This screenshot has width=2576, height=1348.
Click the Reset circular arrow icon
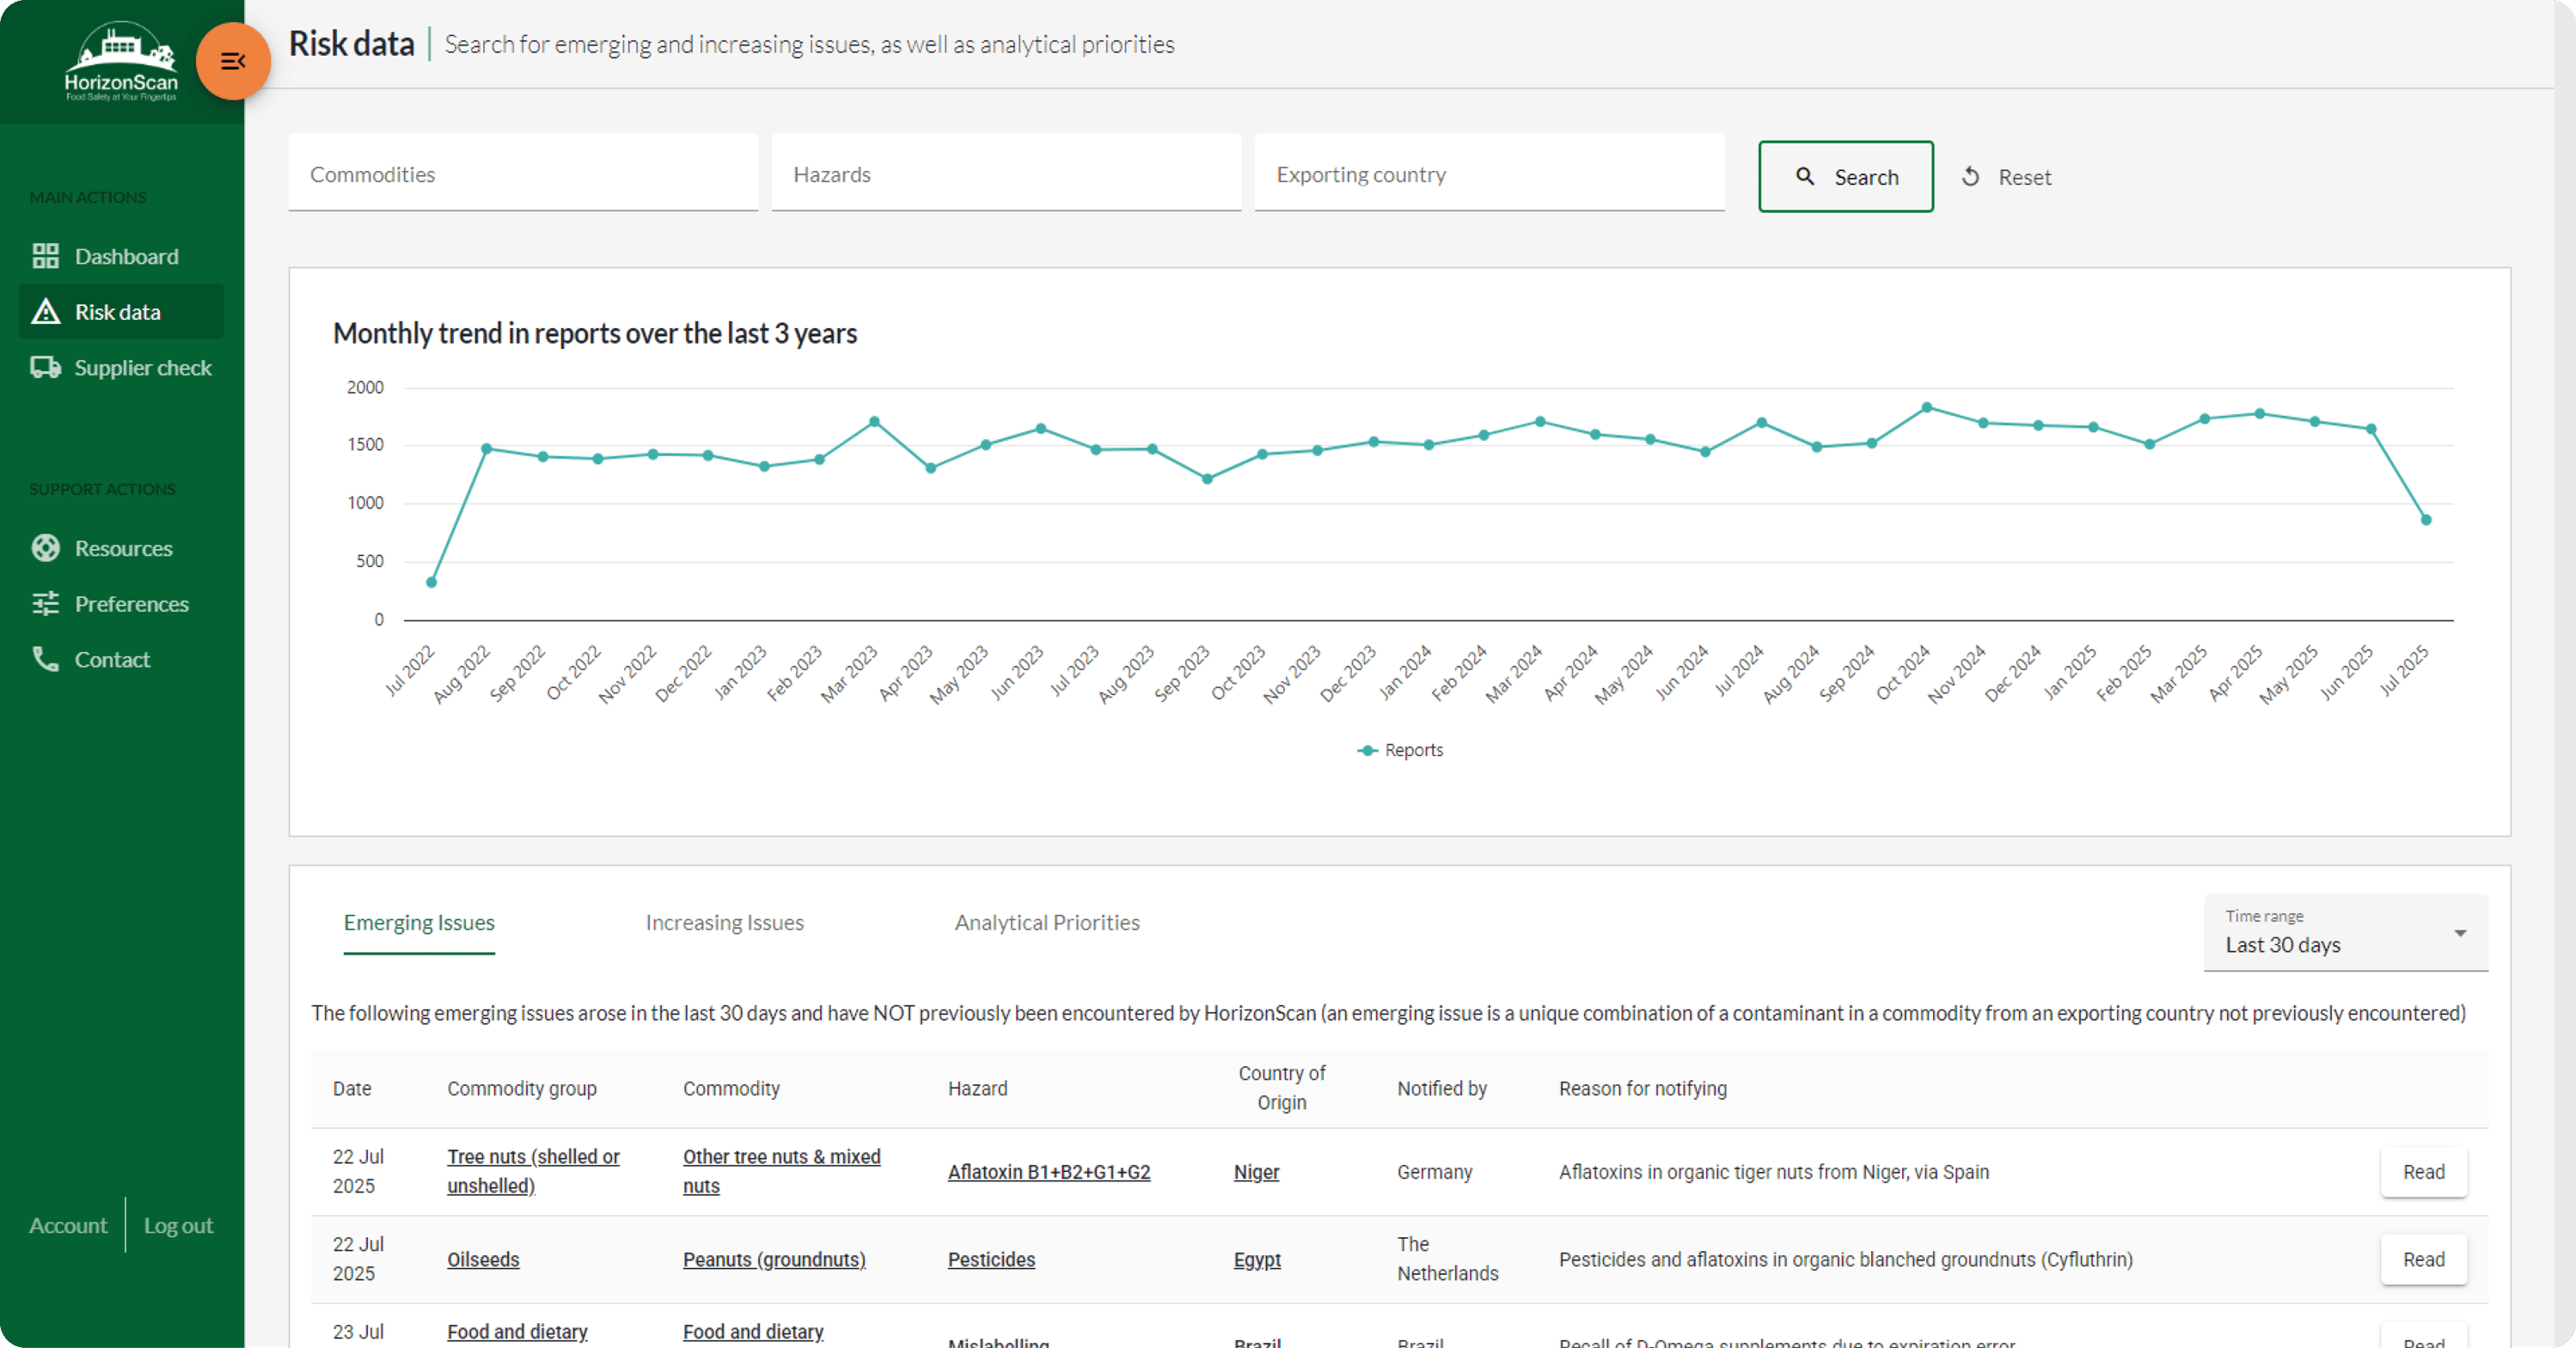pyautogui.click(x=1970, y=177)
